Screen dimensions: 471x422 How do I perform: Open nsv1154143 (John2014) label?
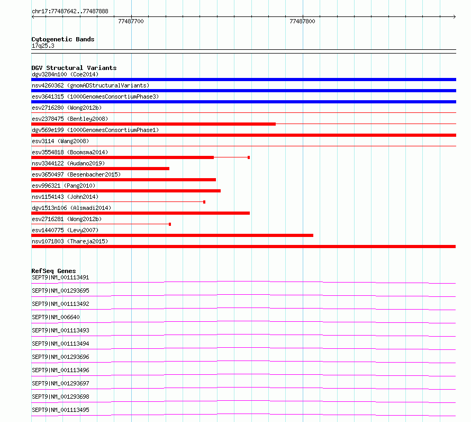coord(65,197)
